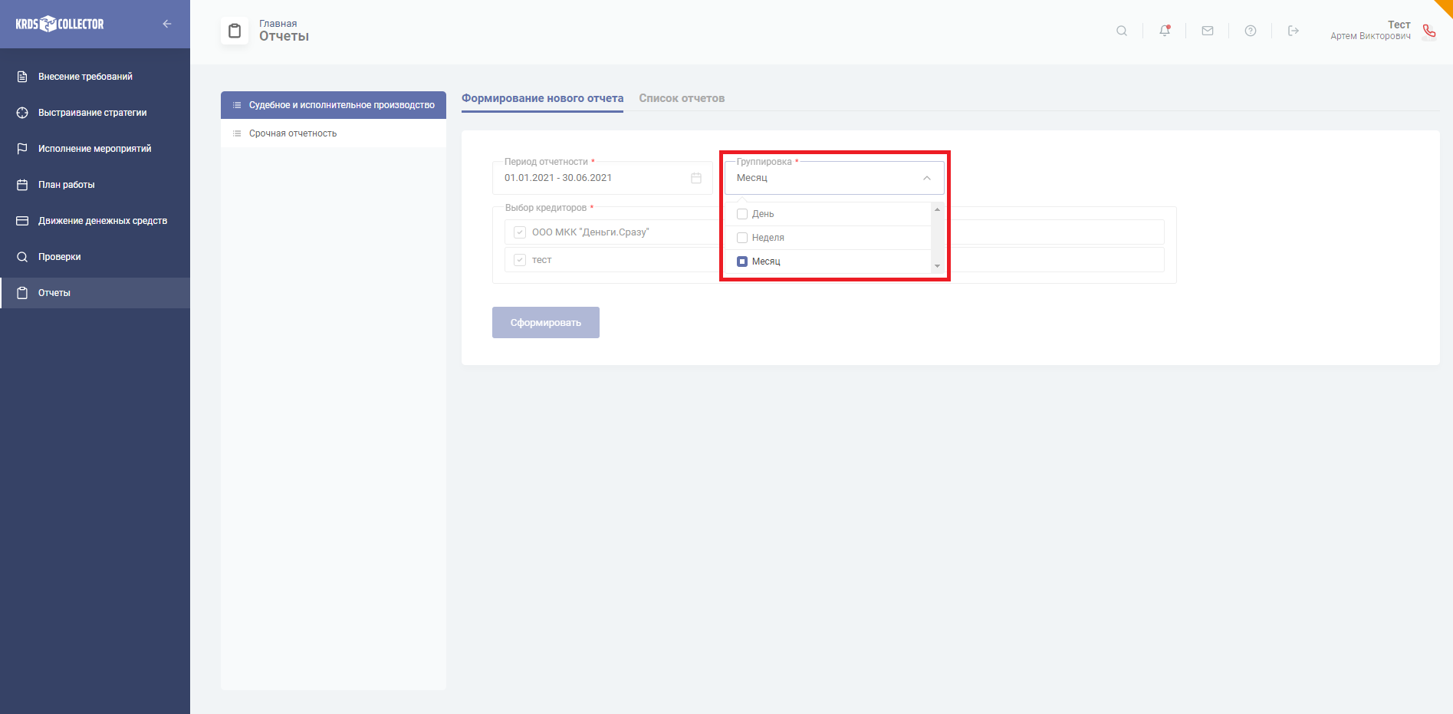Viewport: 1453px width, 714px height.
Task: Open search from the header
Action: (x=1122, y=31)
